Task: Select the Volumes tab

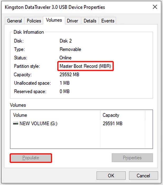Action: coord(54,20)
